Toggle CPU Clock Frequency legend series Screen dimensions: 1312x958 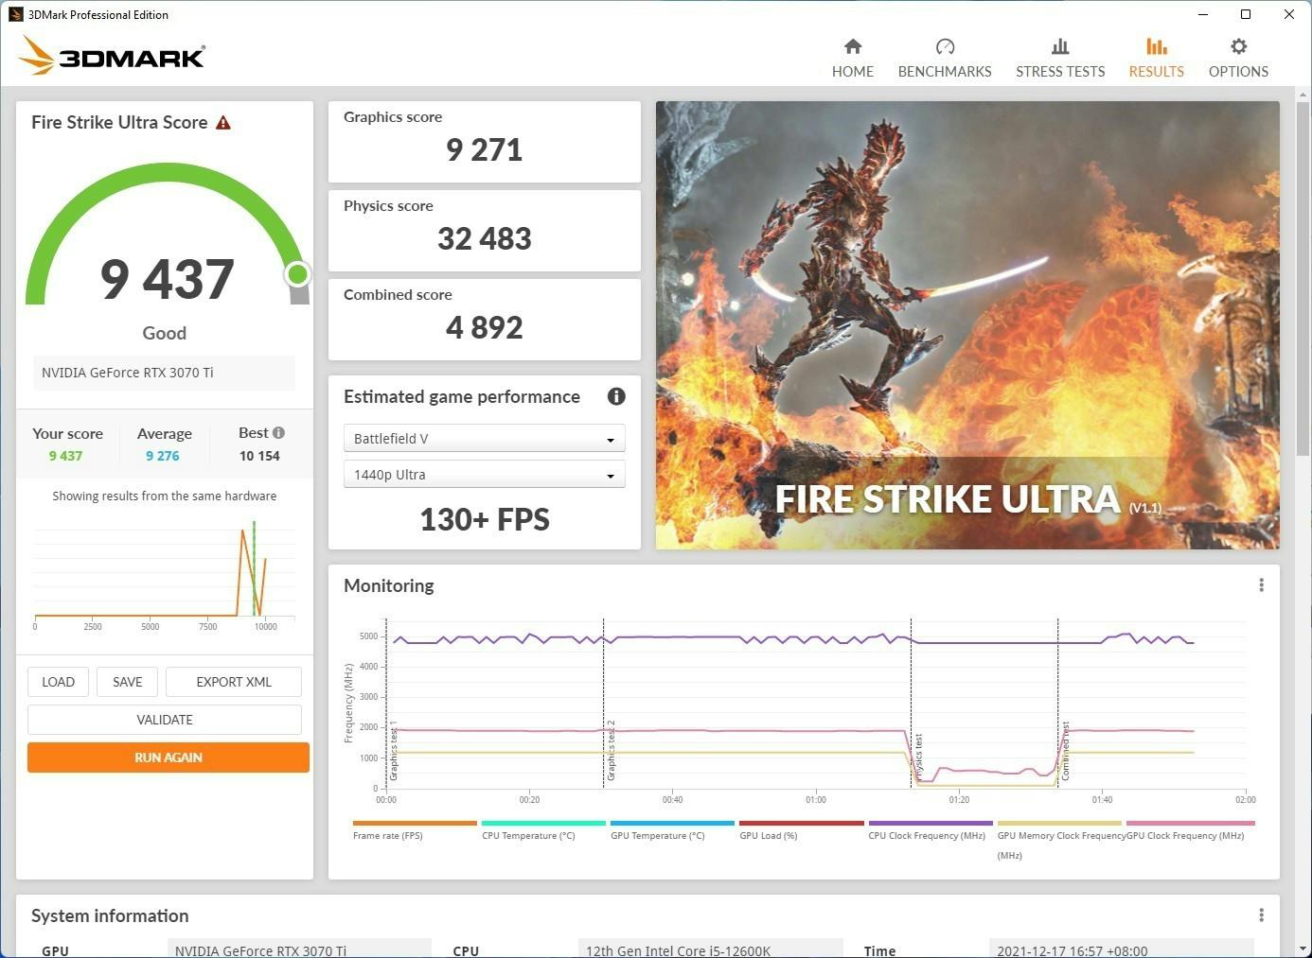coord(927,835)
